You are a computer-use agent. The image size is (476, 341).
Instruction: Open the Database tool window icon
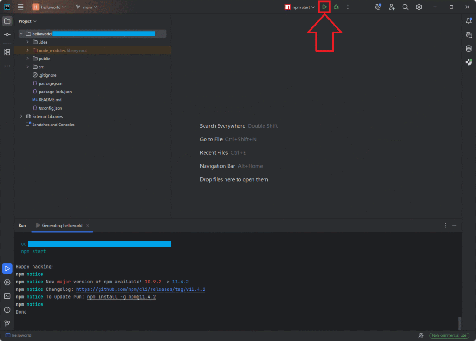point(469,48)
